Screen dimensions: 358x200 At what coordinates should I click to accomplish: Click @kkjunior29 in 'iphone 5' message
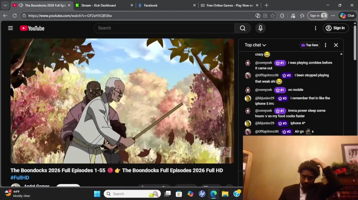coord(265,98)
